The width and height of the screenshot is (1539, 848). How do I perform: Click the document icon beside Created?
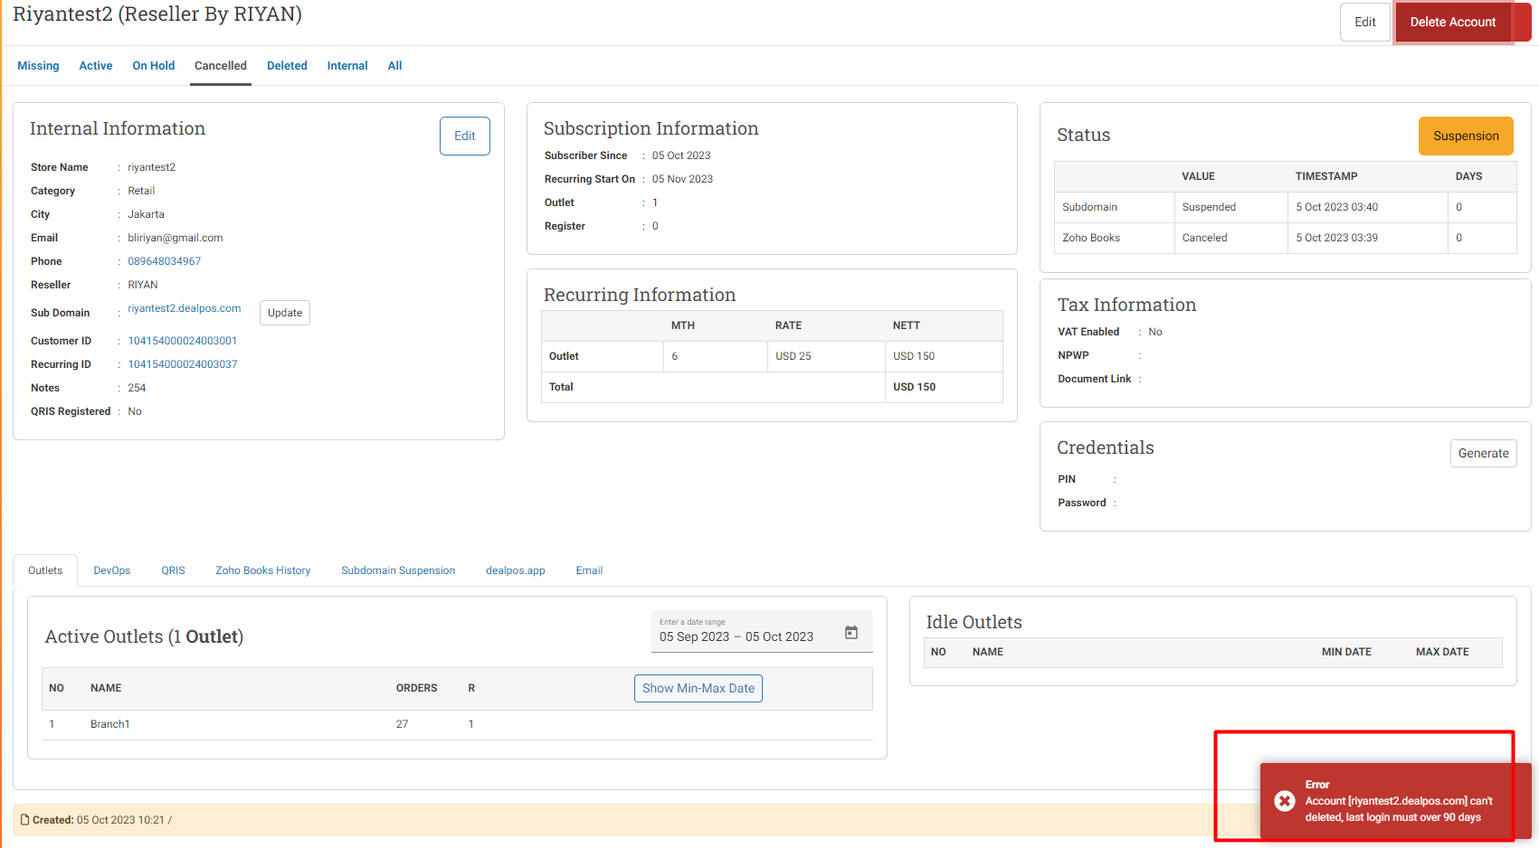click(x=25, y=820)
